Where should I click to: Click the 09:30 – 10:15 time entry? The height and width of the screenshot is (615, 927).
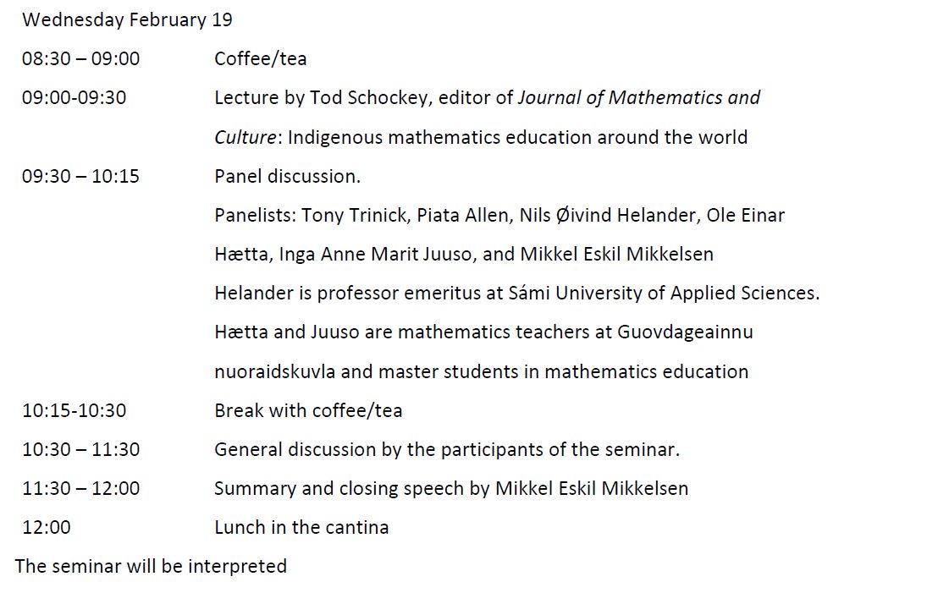(81, 176)
